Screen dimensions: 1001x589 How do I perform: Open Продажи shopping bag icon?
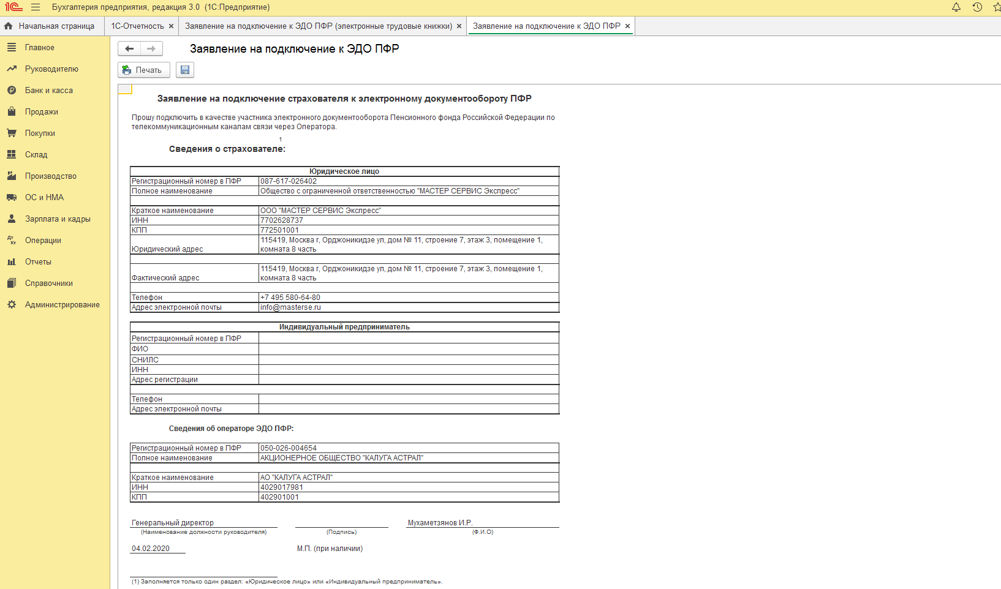[12, 111]
